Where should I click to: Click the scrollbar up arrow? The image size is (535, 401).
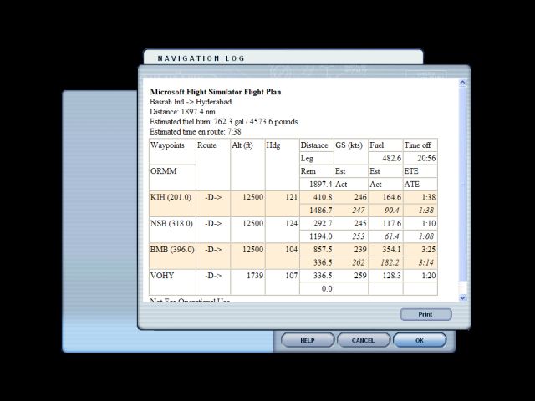(x=463, y=84)
